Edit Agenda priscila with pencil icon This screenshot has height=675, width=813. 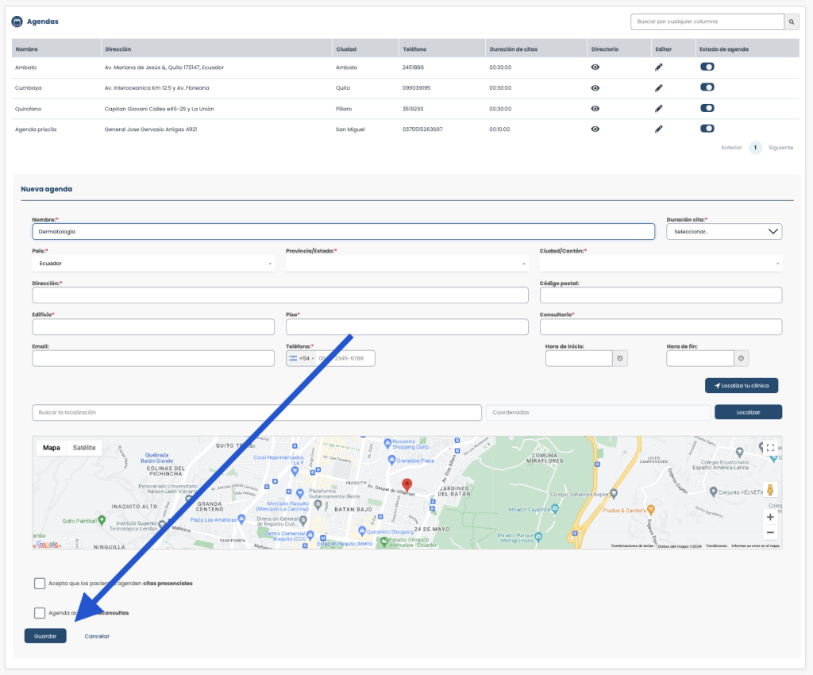(658, 129)
